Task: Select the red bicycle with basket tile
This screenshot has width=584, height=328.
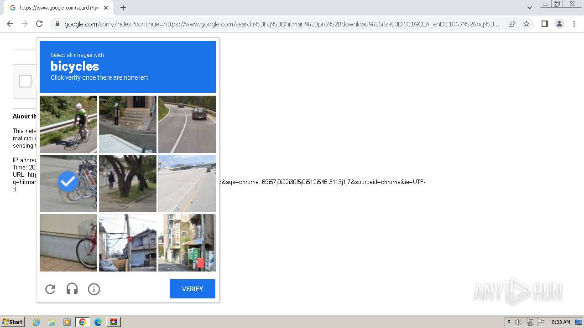Action: click(68, 243)
